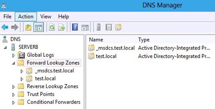Select the test.local name in the list pane

coord(106,56)
